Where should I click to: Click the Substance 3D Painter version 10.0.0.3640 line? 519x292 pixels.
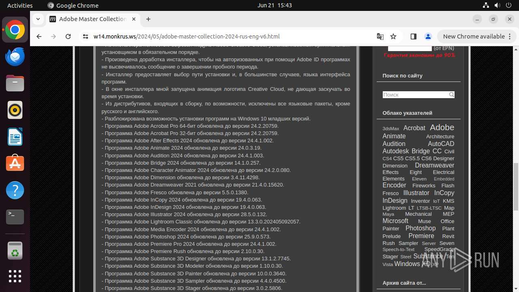point(194,274)
